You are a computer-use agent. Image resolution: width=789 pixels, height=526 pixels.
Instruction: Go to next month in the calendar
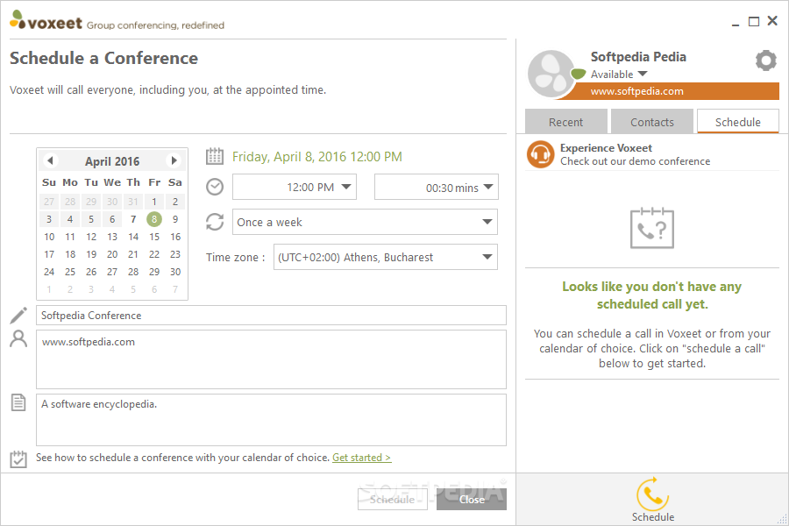coord(174,160)
